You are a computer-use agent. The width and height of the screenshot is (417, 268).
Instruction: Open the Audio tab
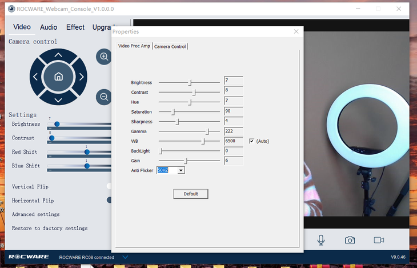pos(49,27)
